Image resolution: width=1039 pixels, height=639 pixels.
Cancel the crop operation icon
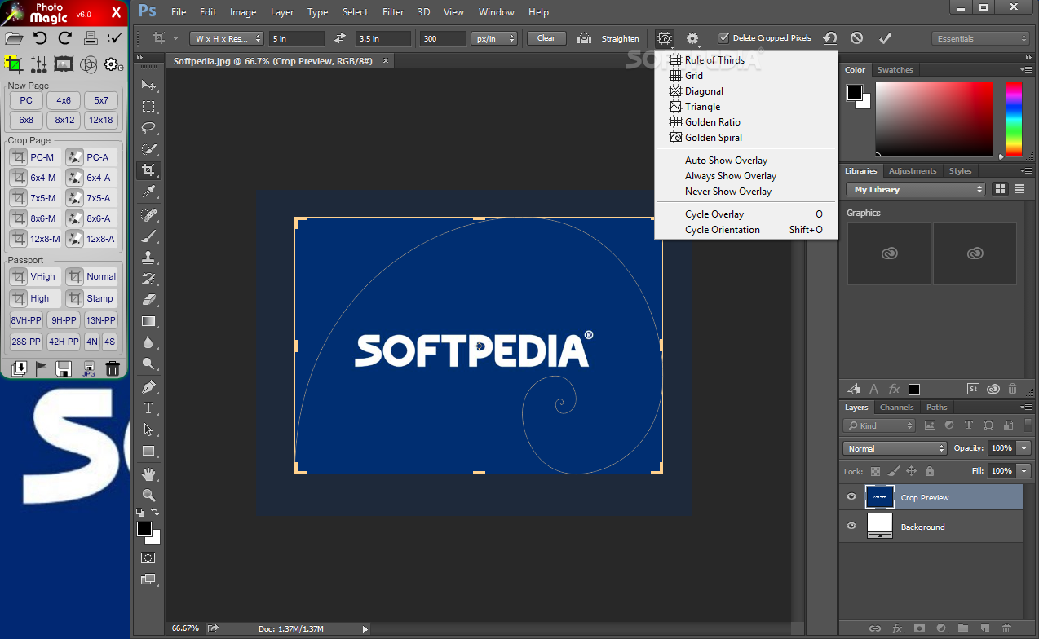pyautogui.click(x=856, y=38)
